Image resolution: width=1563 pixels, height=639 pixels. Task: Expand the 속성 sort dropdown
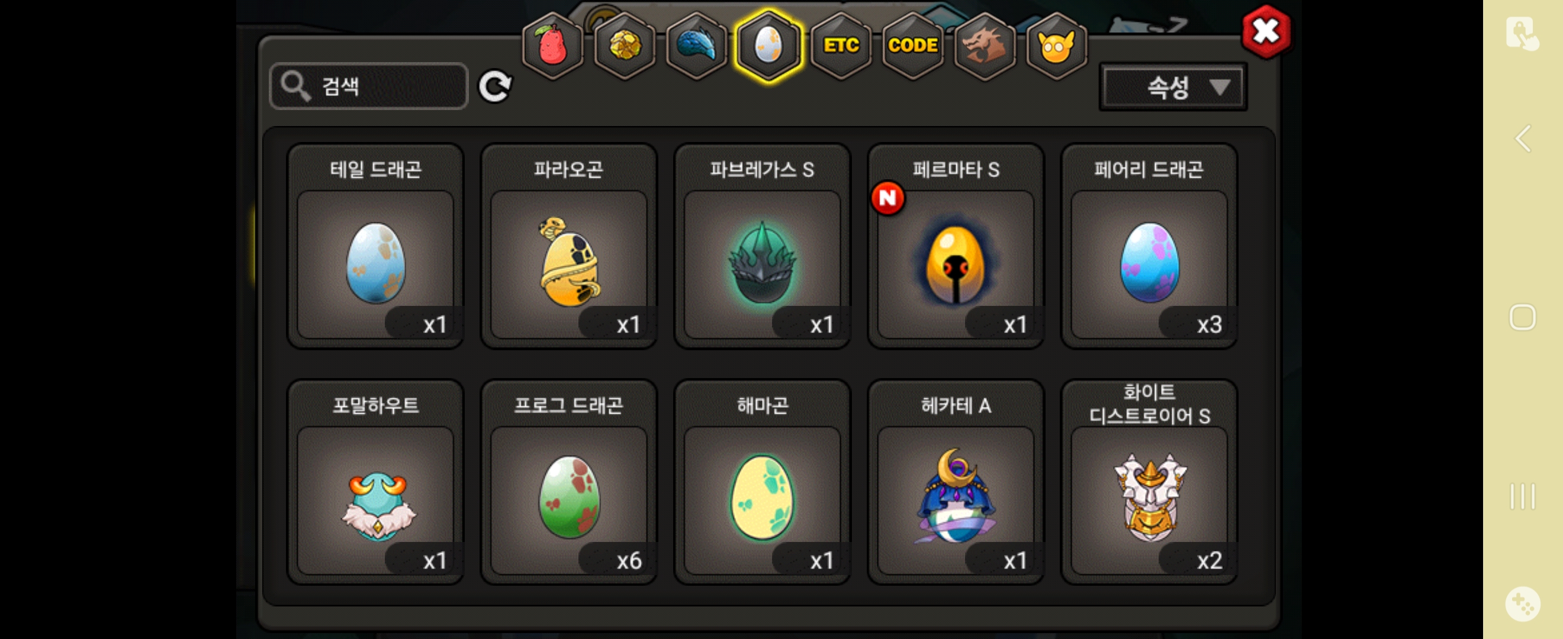[x=1172, y=88]
